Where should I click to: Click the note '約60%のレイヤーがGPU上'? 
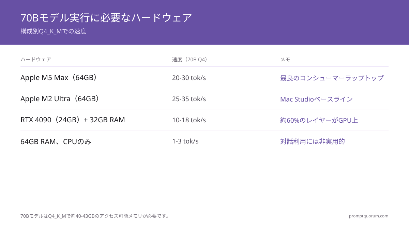[319, 120]
